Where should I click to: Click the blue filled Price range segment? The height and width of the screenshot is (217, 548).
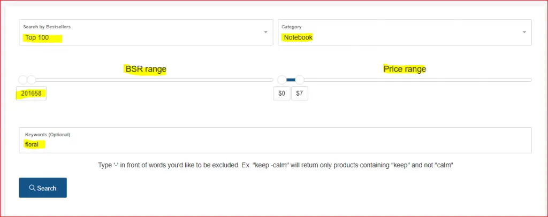click(x=291, y=80)
